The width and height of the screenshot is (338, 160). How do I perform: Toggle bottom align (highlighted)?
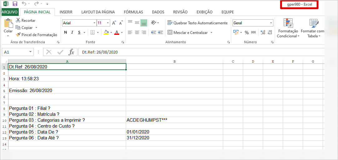coord(144,23)
